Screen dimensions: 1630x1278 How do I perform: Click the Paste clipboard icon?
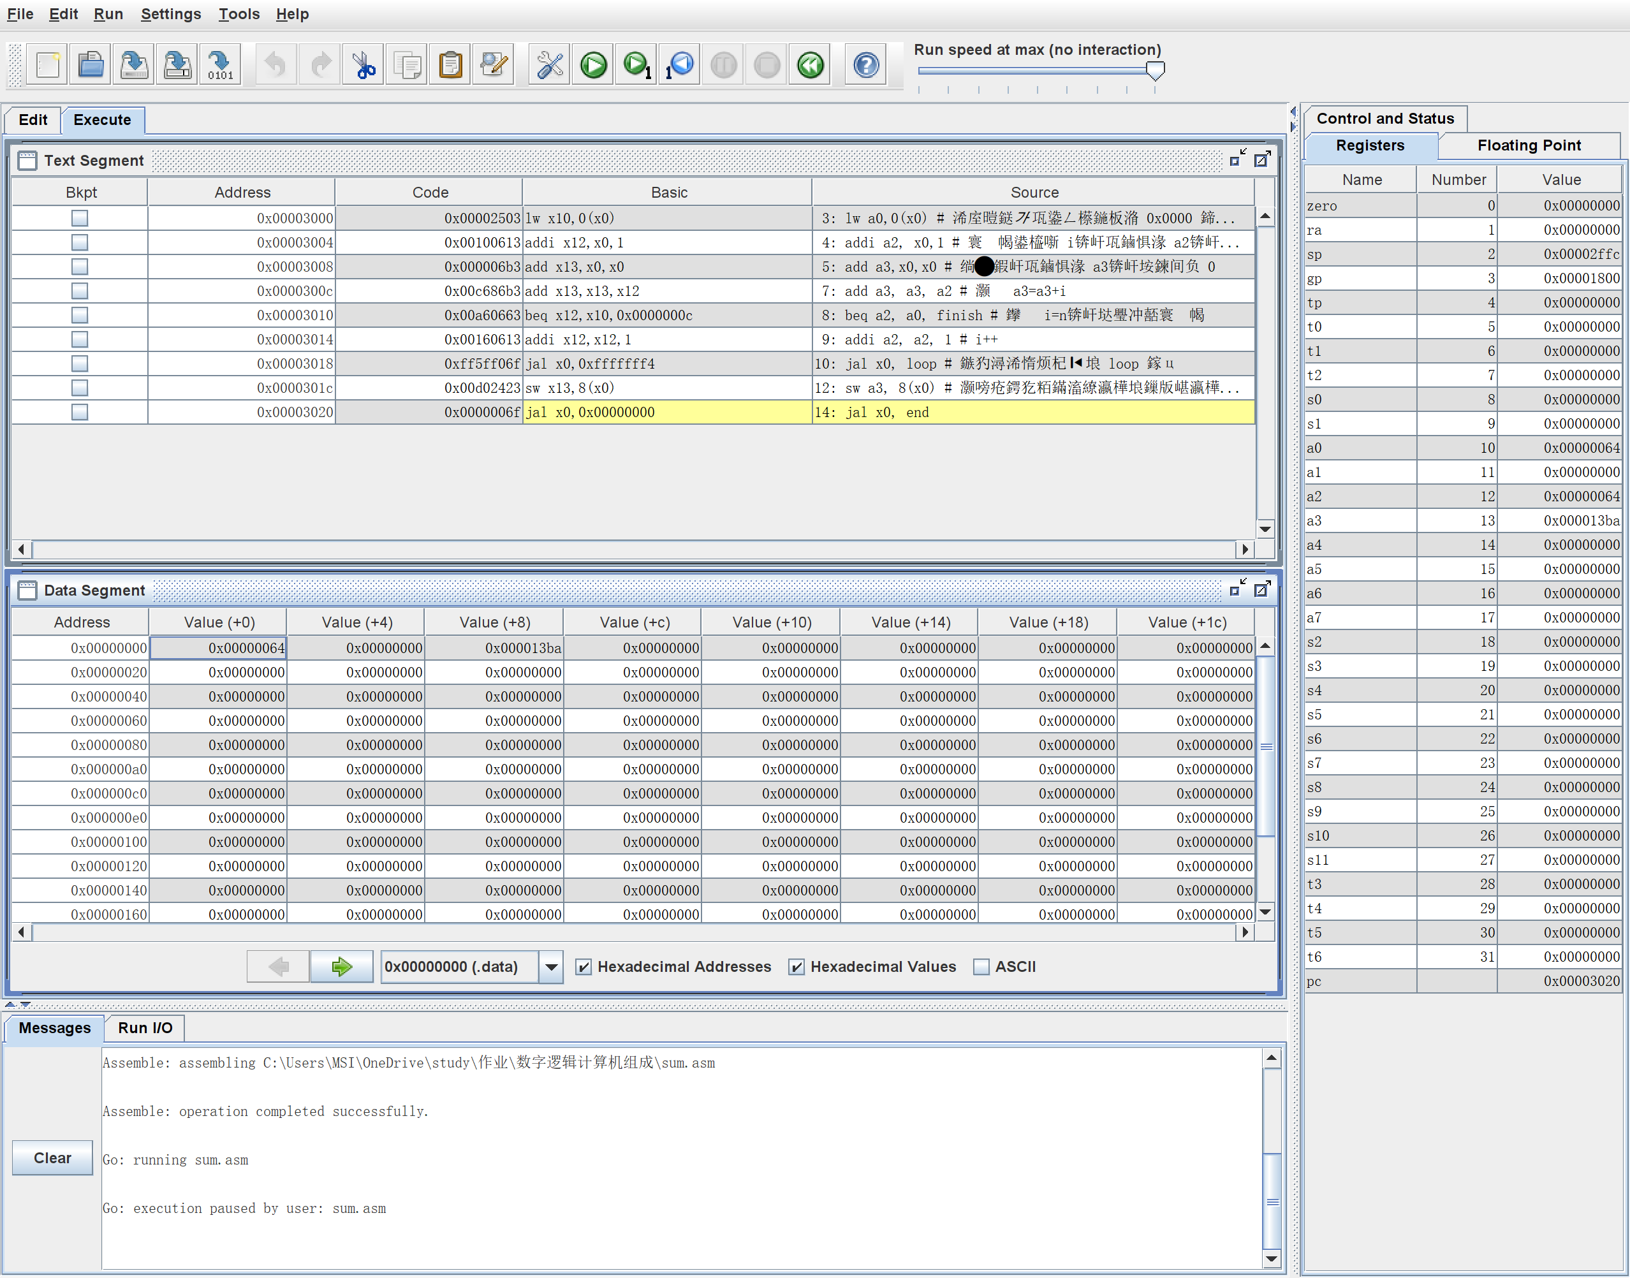pyautogui.click(x=450, y=65)
